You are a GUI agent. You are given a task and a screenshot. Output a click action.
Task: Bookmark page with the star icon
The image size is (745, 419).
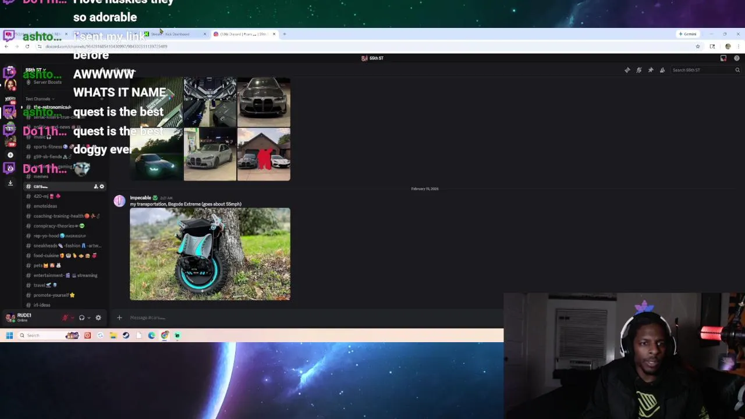698,47
